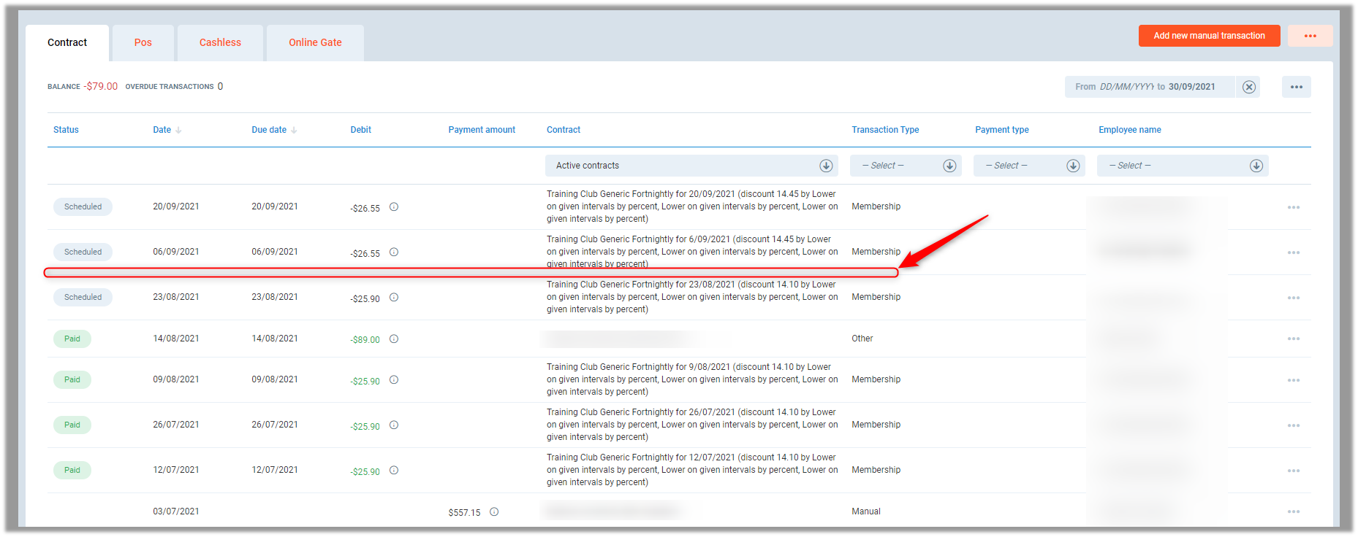Switch to the Cashless tab
Screen dimensions: 1358x537
[x=220, y=43]
